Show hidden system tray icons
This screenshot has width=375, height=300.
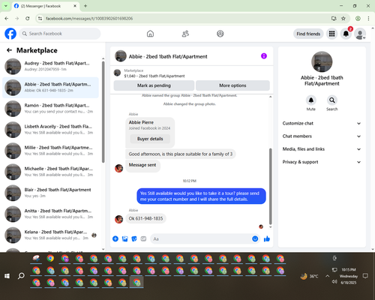(327, 276)
